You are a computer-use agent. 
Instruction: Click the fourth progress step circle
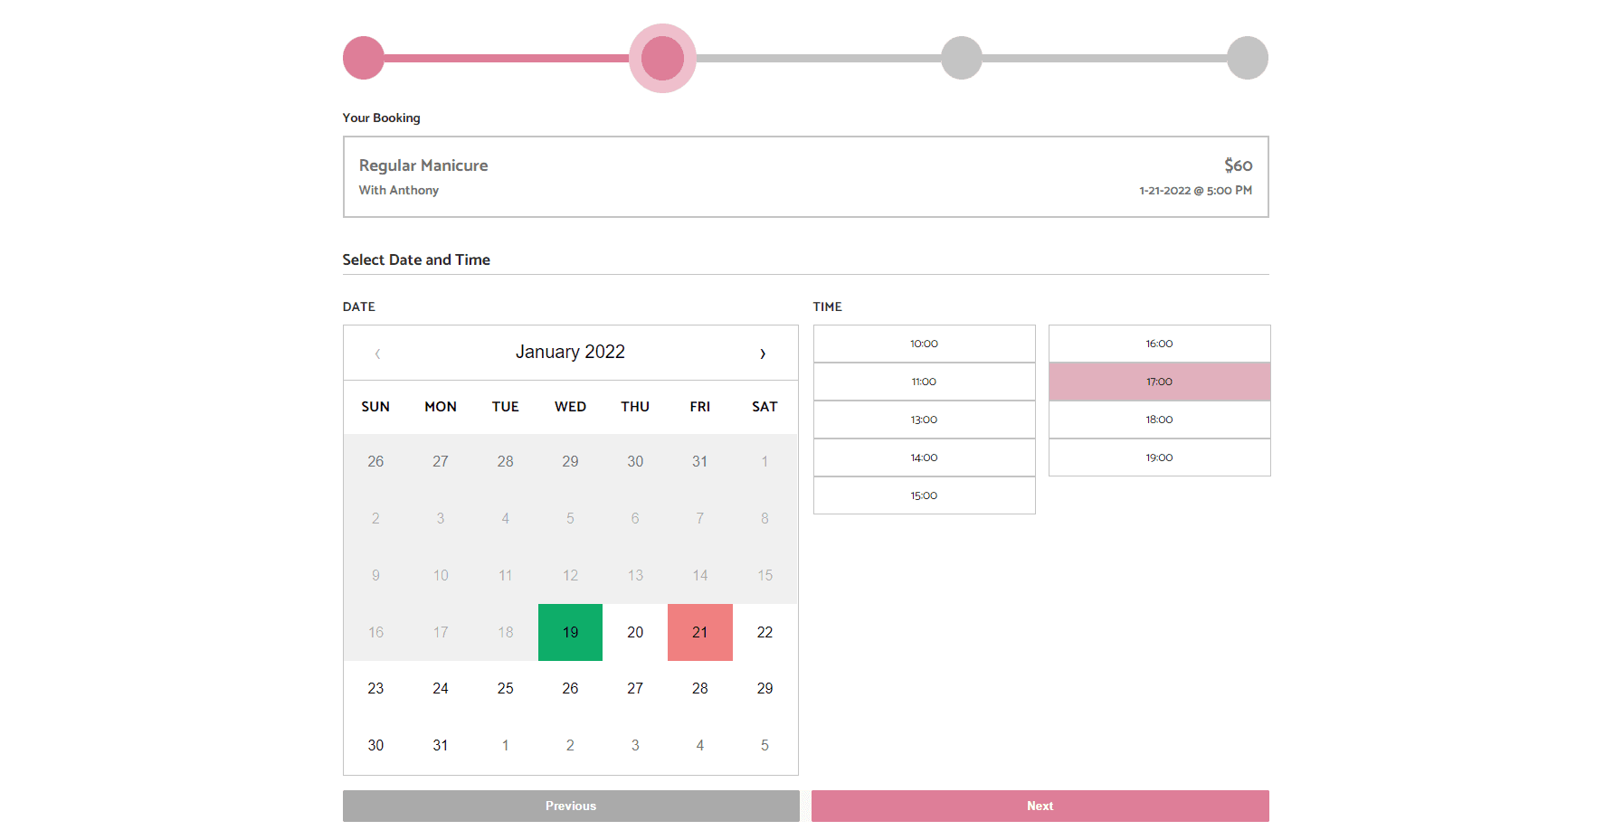1248,58
